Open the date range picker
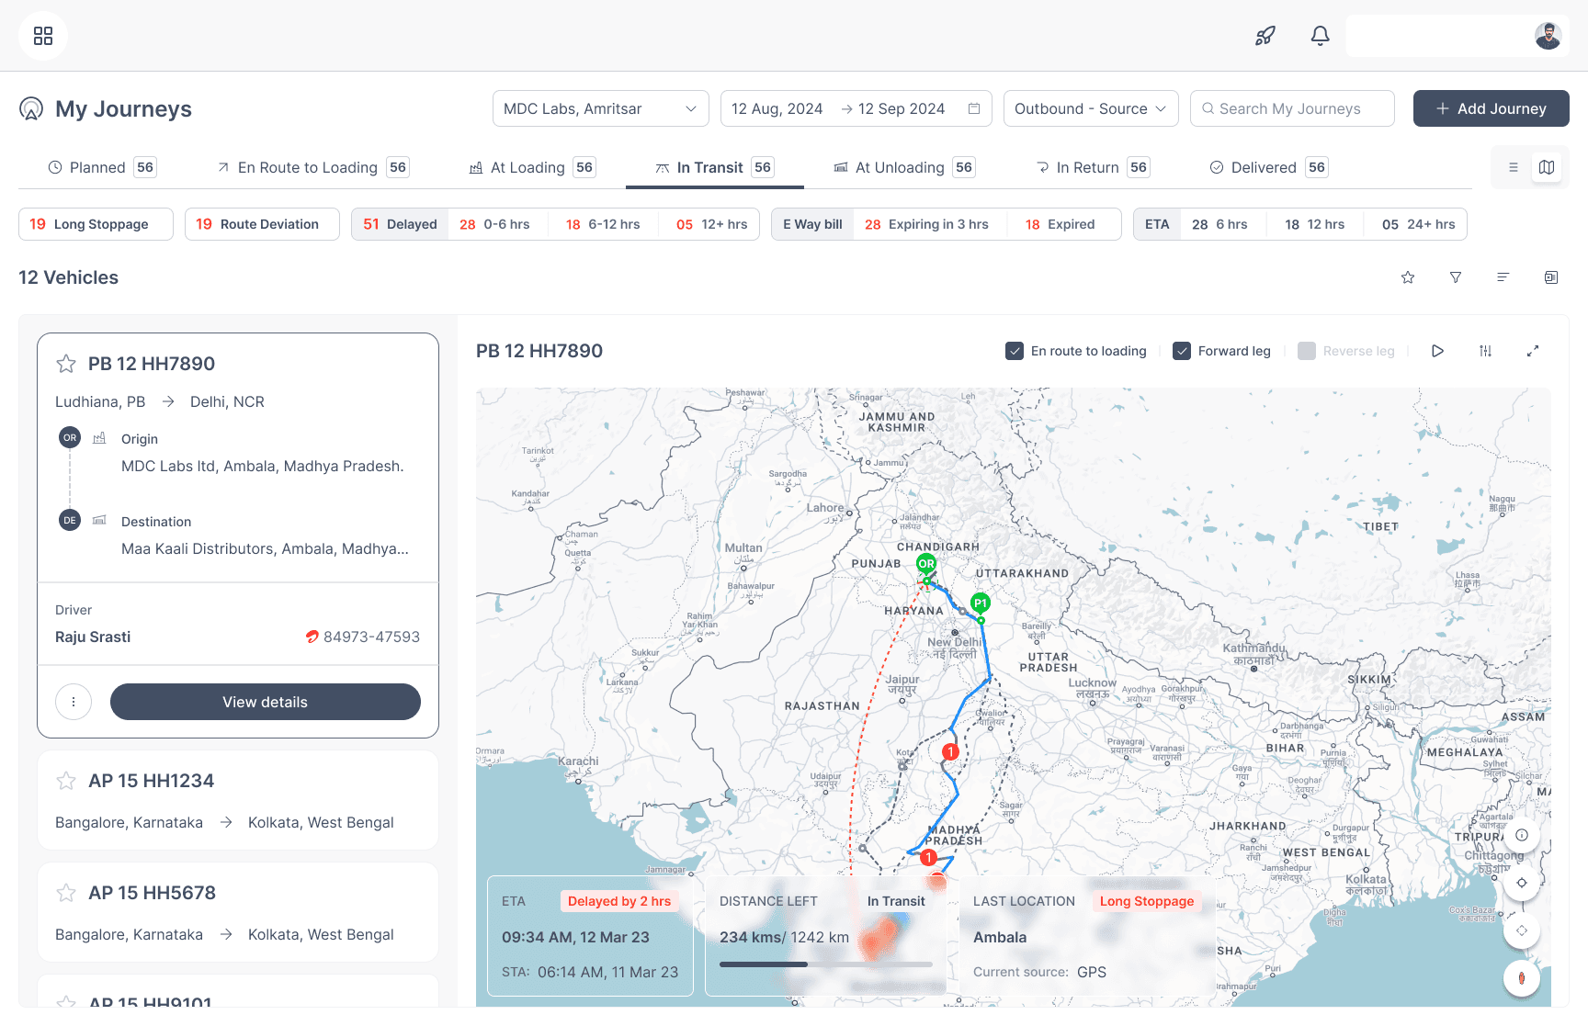 pos(856,108)
